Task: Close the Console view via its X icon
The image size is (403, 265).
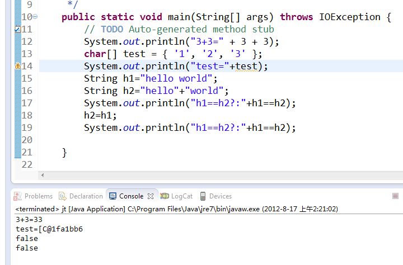Action: coord(151,196)
